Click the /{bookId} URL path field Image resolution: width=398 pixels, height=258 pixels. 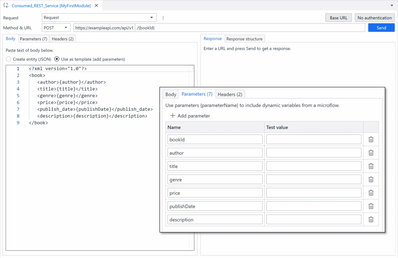[250, 28]
